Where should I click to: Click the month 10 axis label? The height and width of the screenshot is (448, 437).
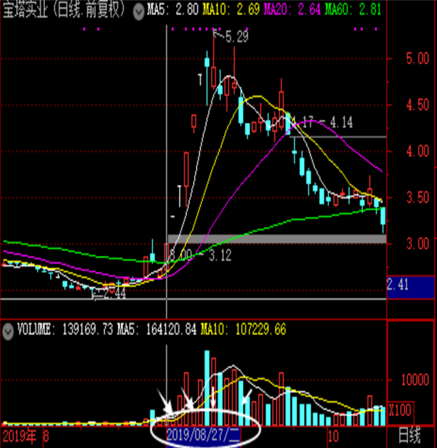[x=333, y=437]
